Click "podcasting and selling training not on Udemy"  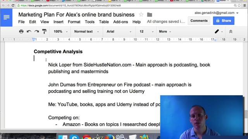tap(96, 91)
